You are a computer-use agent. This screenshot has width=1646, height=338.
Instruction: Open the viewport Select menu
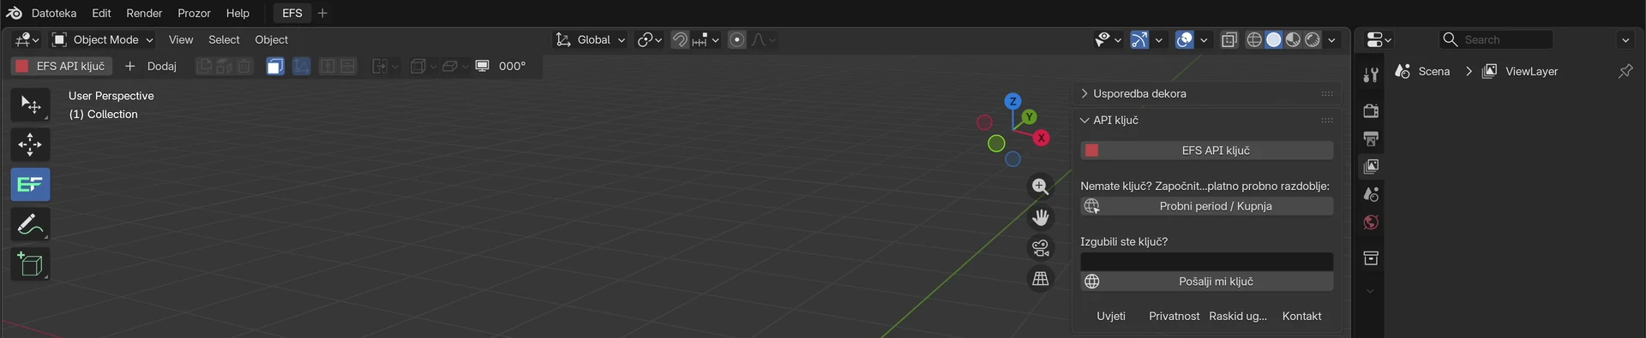(224, 39)
